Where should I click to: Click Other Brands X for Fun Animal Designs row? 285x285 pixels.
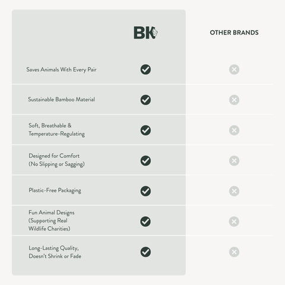(x=234, y=221)
